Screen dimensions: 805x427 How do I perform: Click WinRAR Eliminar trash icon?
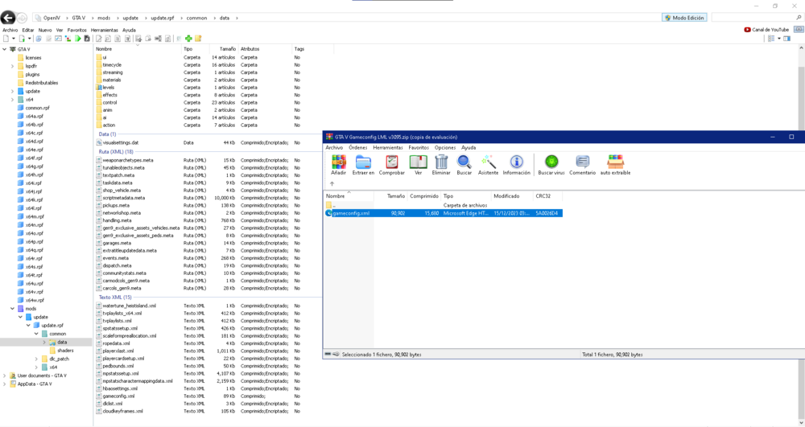[x=441, y=165]
